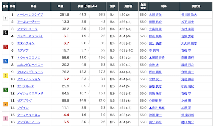Click the red frame 3 badge
The image size is (215, 128).
click(5, 47)
